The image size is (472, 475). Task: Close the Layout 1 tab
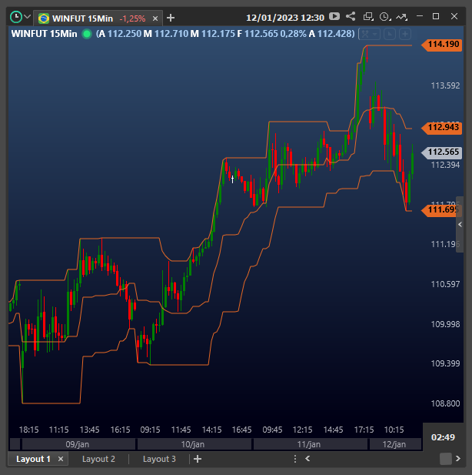(61, 459)
